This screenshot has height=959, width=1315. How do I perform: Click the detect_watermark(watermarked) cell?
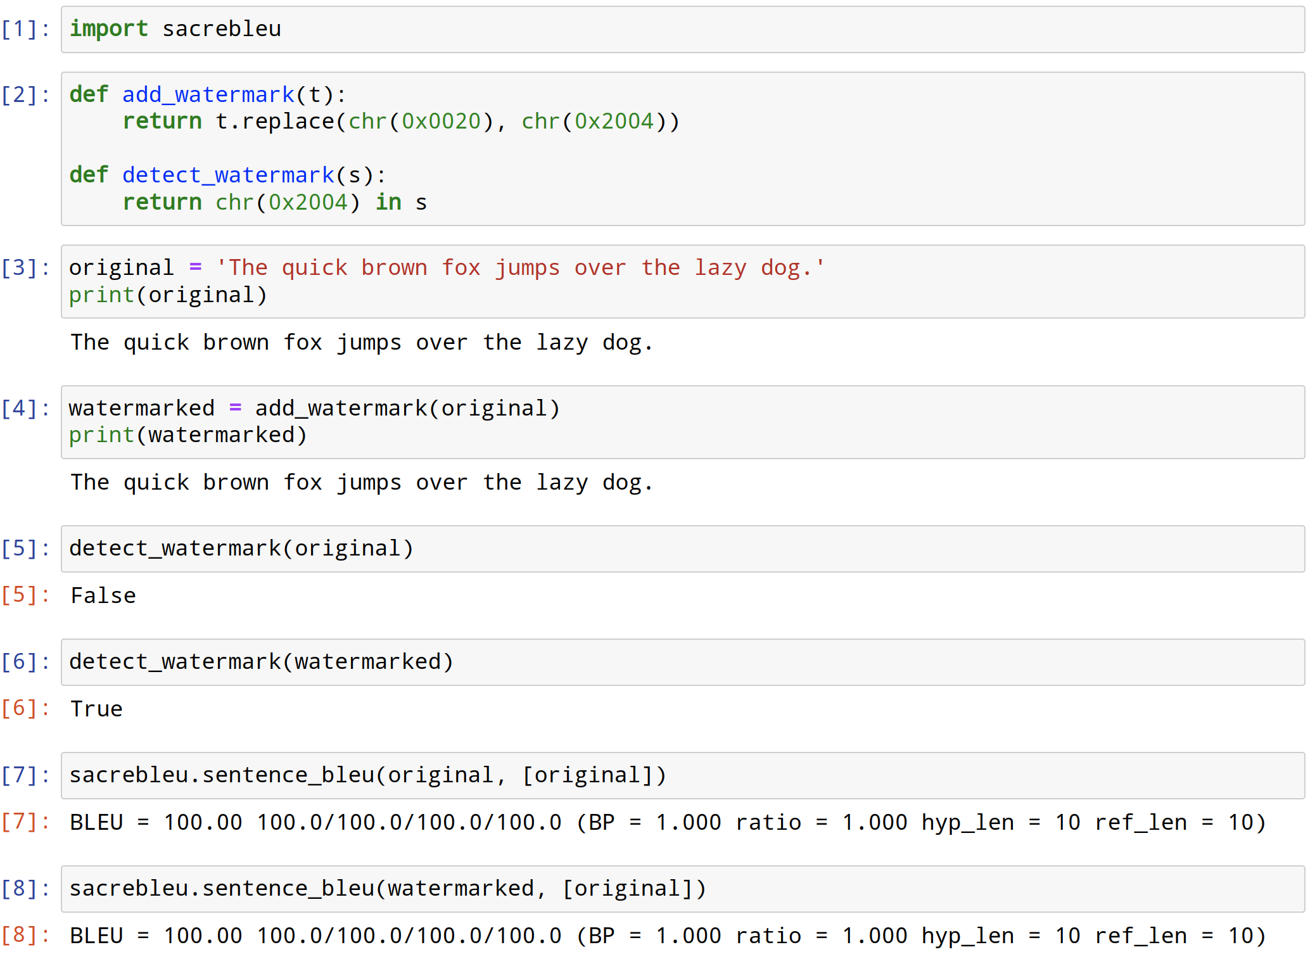point(683,662)
